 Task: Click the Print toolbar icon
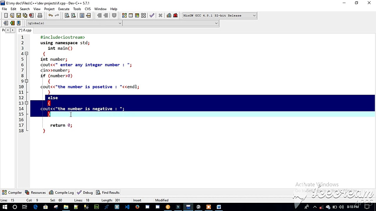pos(40,16)
